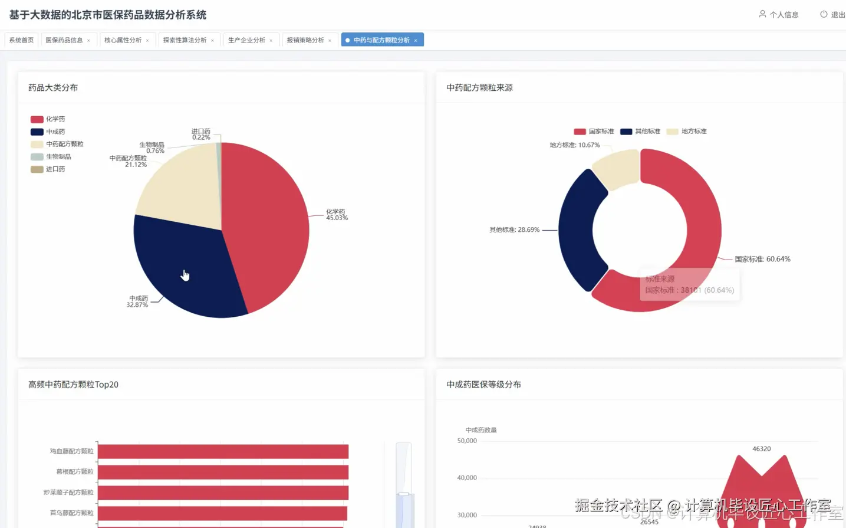Open the 个人信息 user profile icon
This screenshot has height=528, width=846.
point(762,14)
